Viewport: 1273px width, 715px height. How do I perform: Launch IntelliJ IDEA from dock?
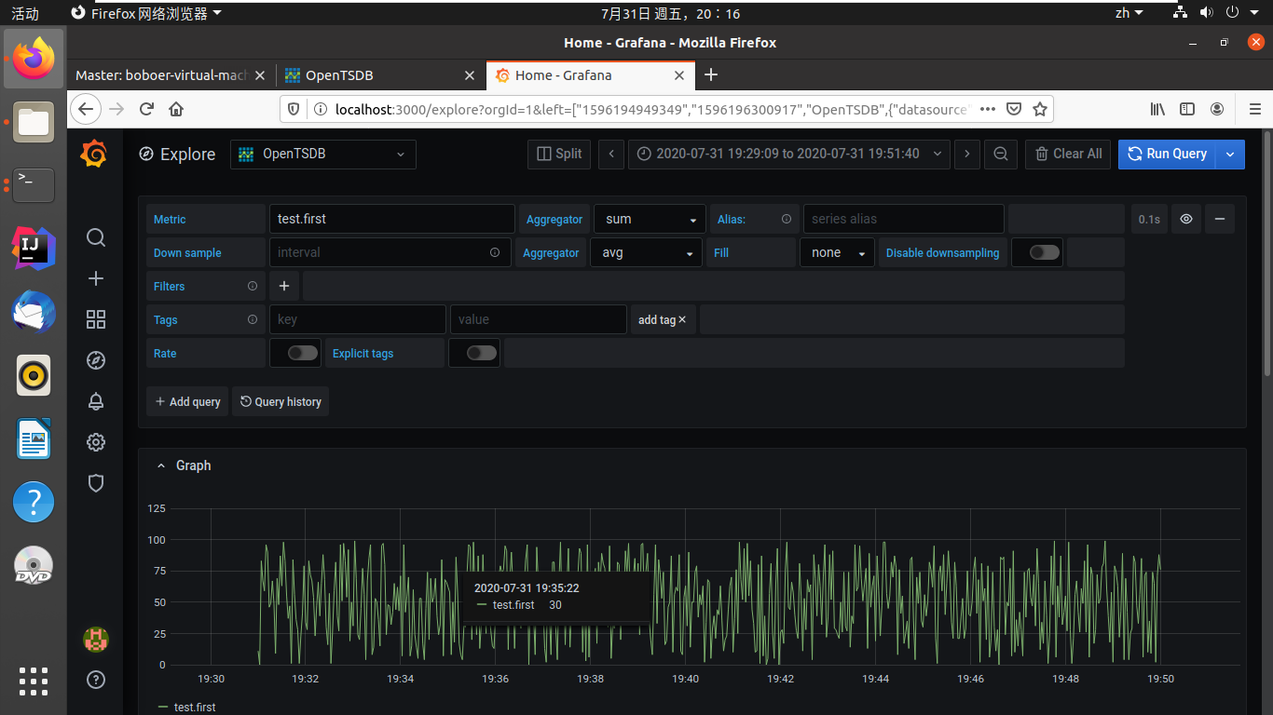click(x=34, y=249)
